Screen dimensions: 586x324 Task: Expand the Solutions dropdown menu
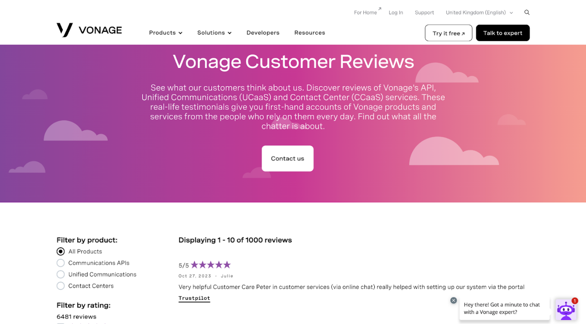point(214,33)
